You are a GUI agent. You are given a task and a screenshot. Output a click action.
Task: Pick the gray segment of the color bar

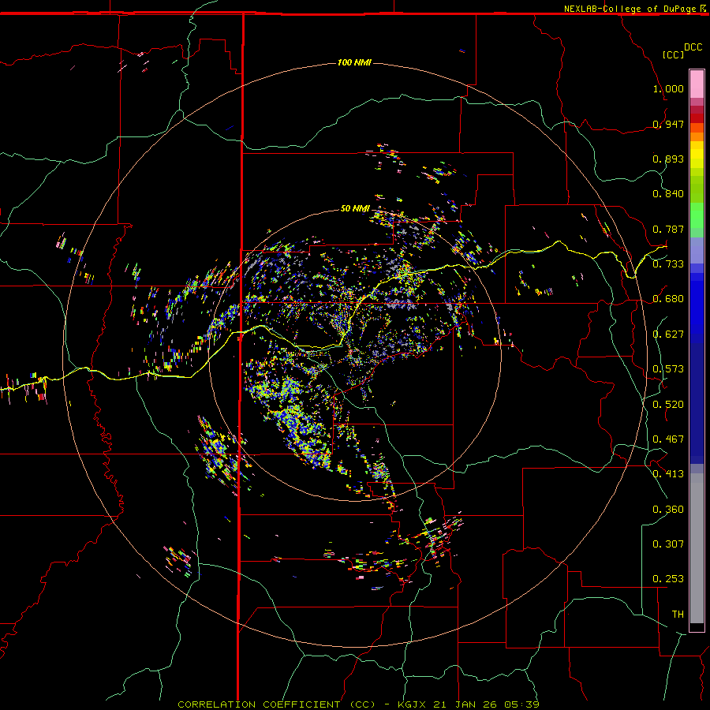697,548
